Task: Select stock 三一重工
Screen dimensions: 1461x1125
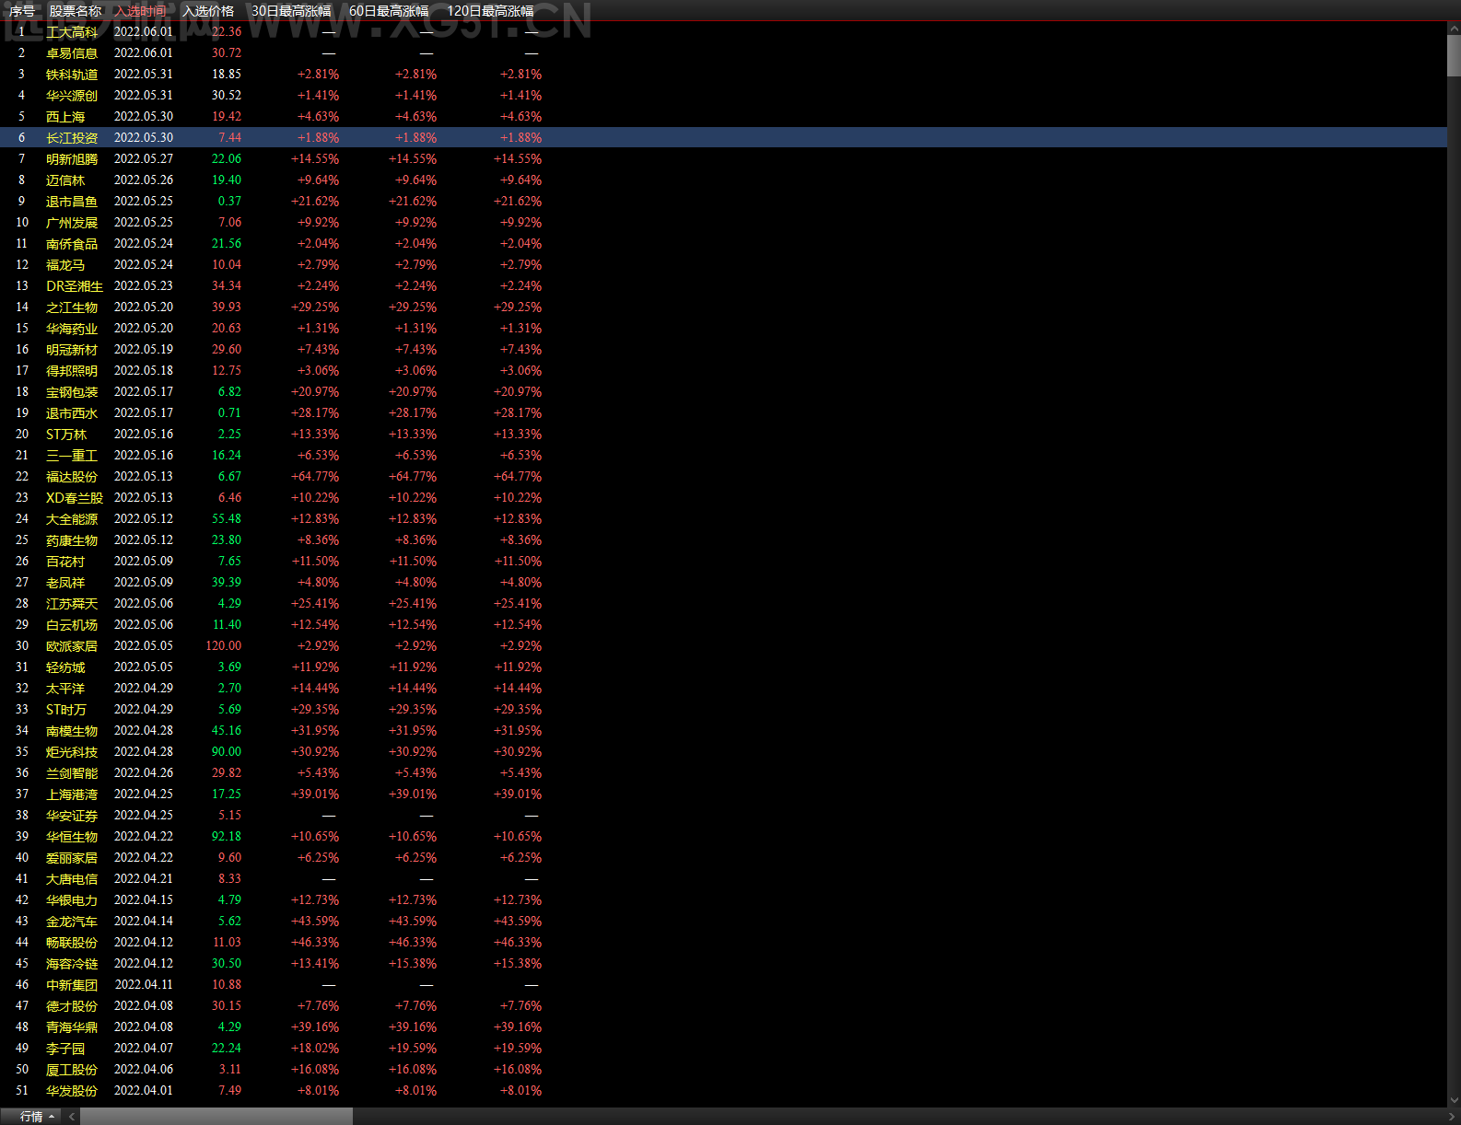Action: (72, 456)
